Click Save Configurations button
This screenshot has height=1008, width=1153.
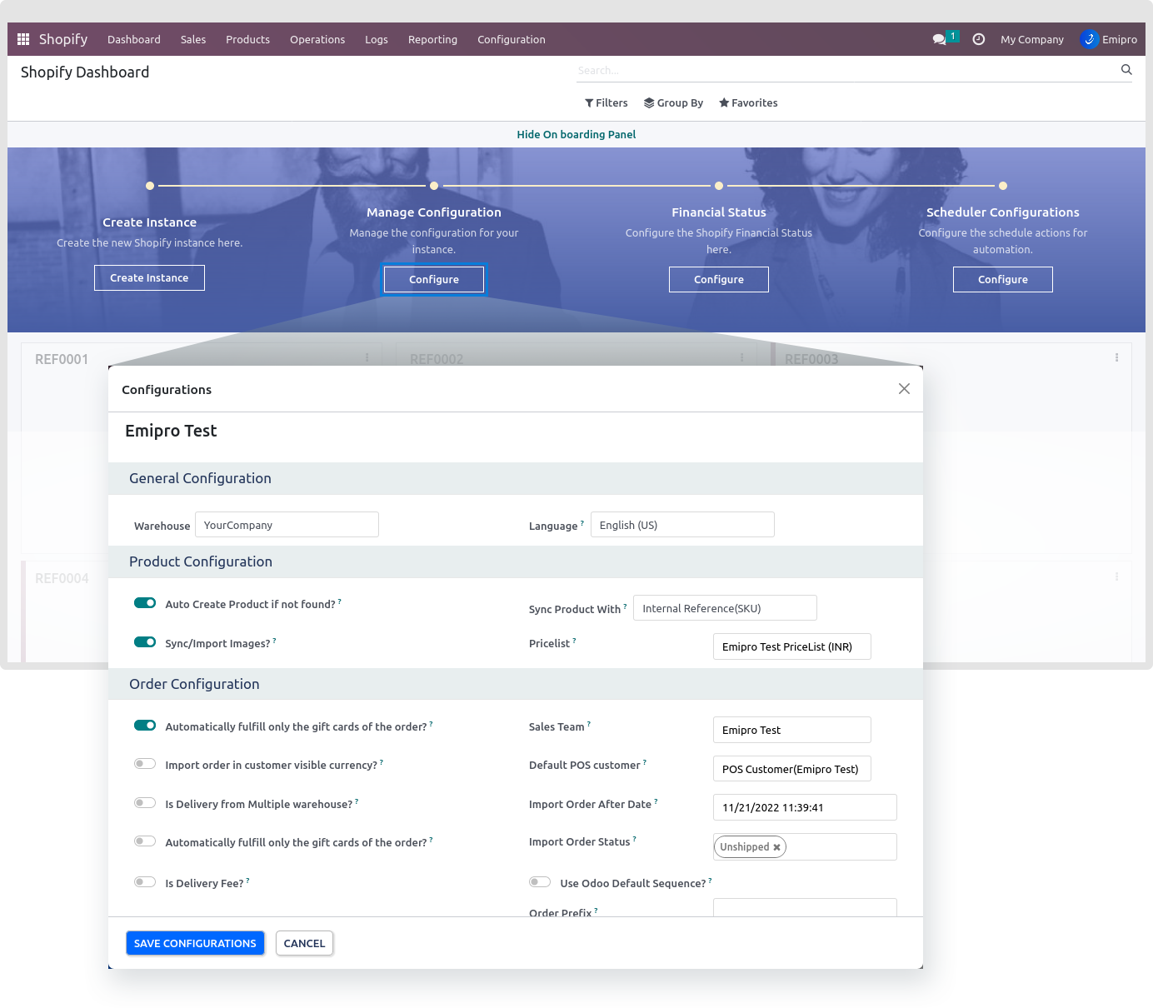(x=195, y=943)
